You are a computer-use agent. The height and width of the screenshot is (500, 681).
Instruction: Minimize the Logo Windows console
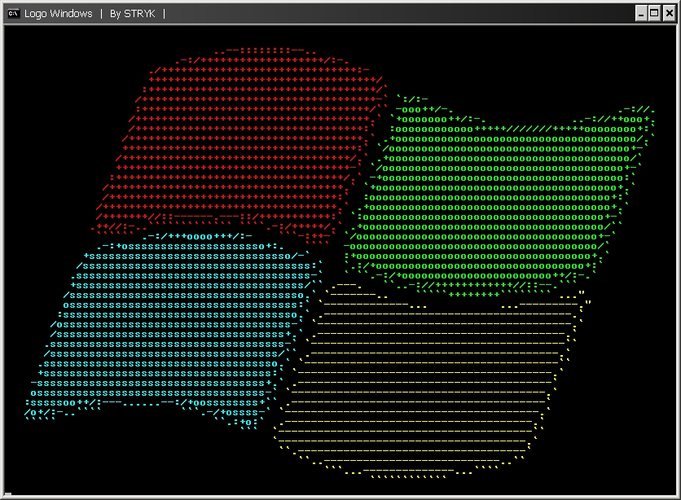pos(641,14)
